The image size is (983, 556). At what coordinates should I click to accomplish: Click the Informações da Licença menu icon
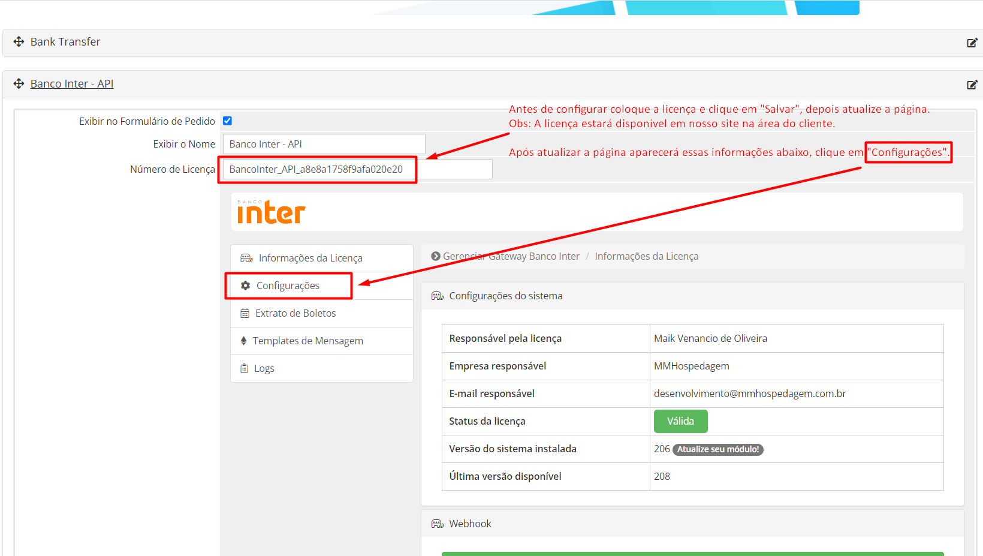[x=246, y=258]
